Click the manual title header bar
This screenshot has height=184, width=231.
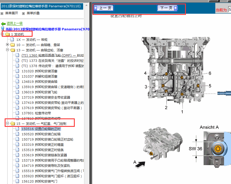point(42,6)
